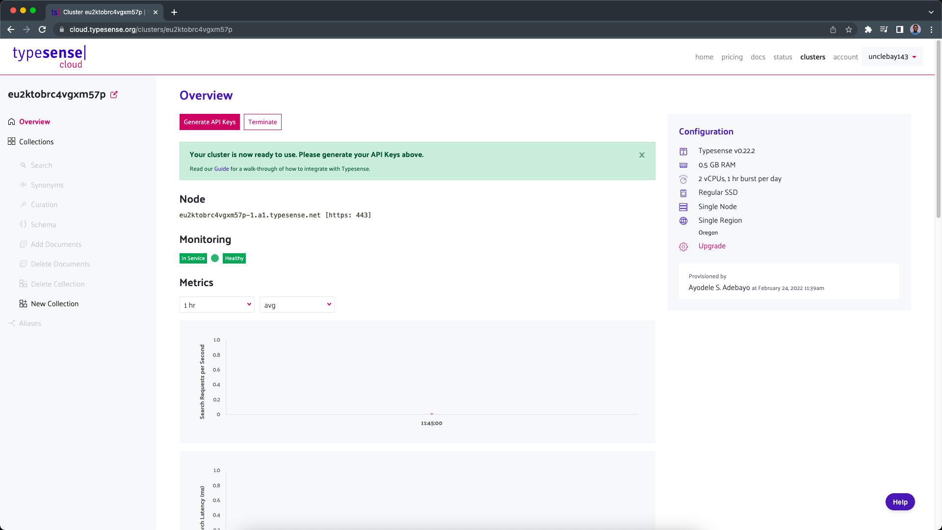Click the Upgrade link in Configuration
The image size is (942, 530).
click(x=712, y=246)
